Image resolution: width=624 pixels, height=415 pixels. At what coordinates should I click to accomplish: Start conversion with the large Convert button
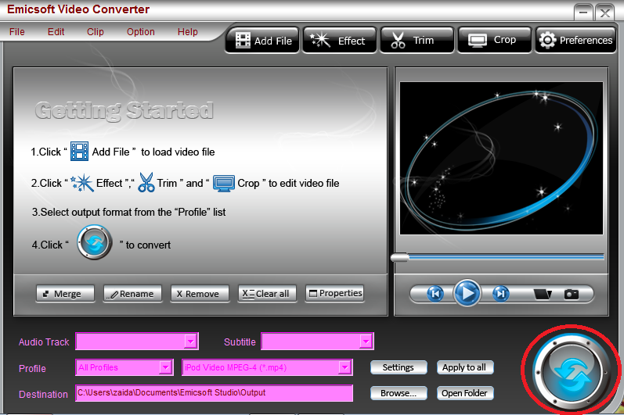(572, 370)
